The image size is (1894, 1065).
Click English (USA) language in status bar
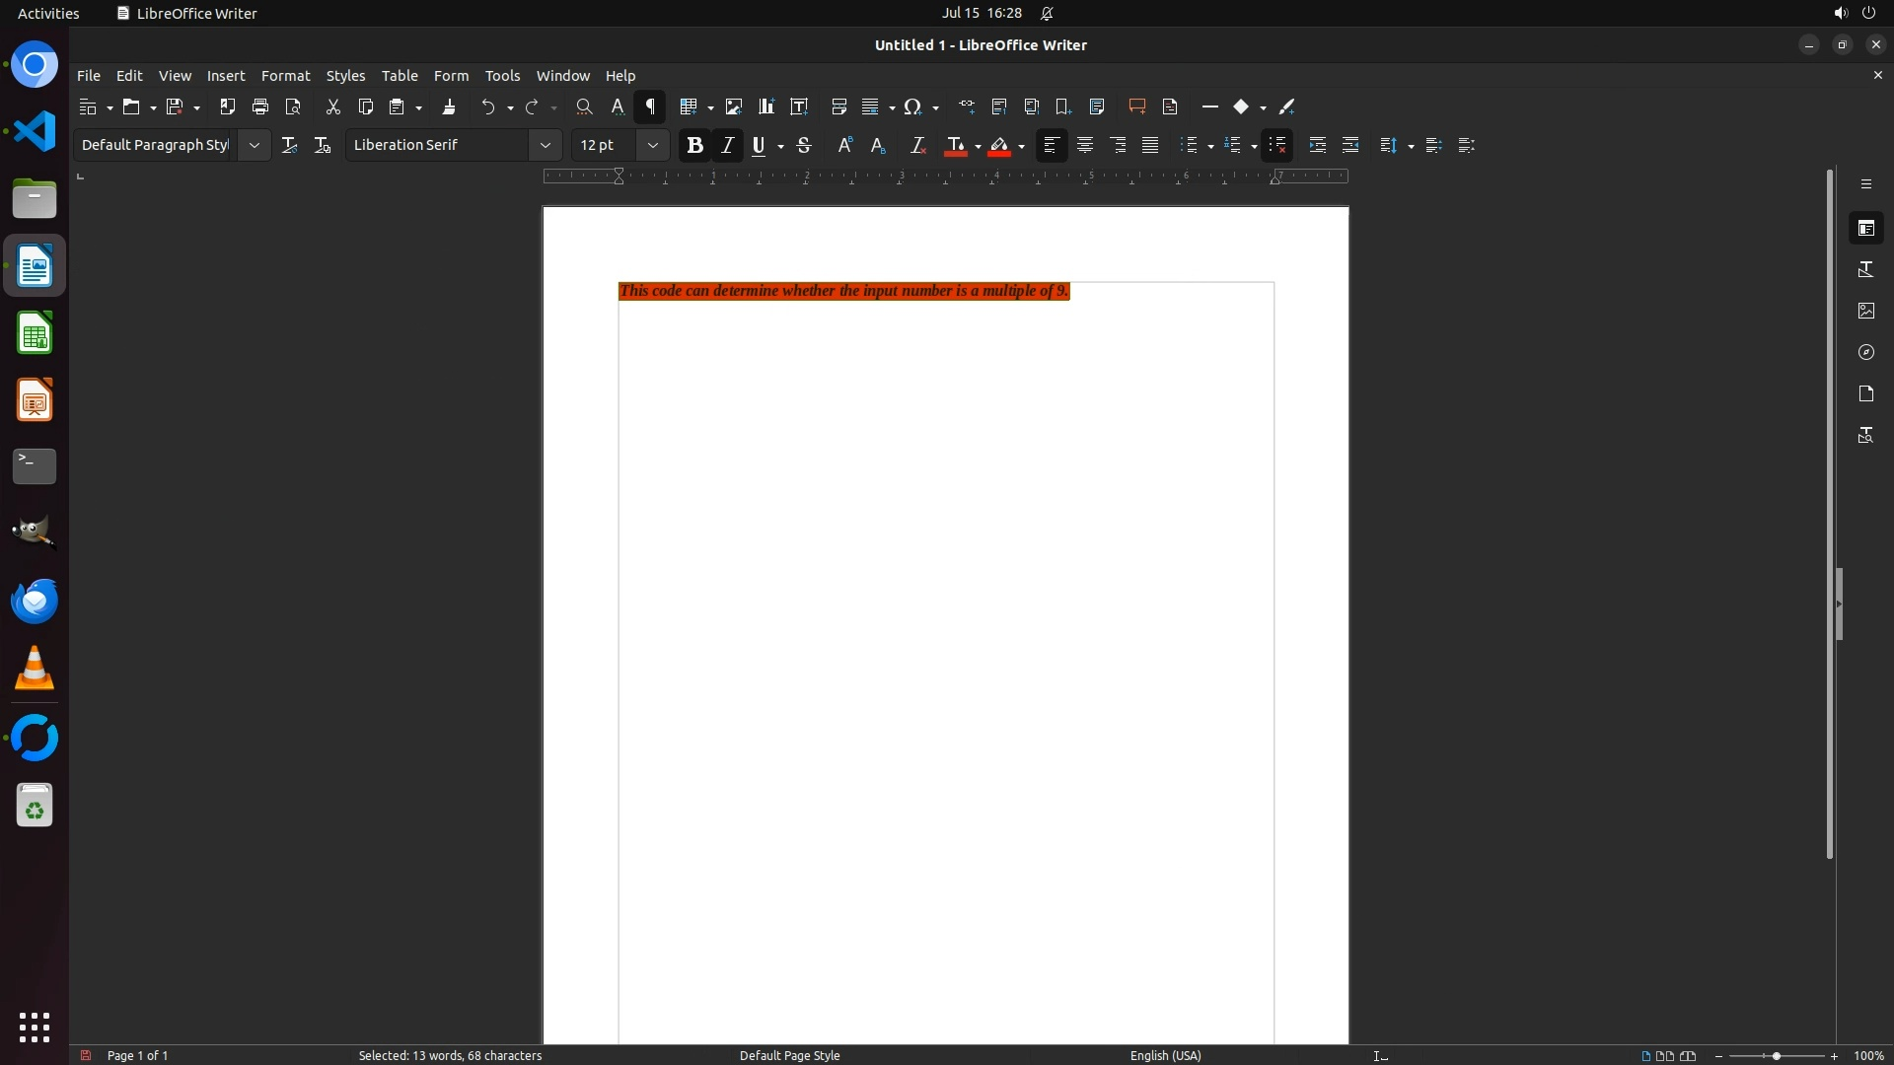1165,1055
